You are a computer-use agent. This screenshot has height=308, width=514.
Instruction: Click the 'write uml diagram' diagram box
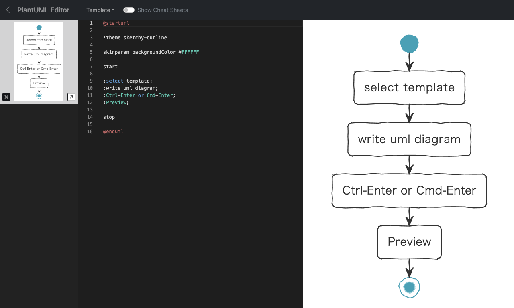click(x=409, y=139)
